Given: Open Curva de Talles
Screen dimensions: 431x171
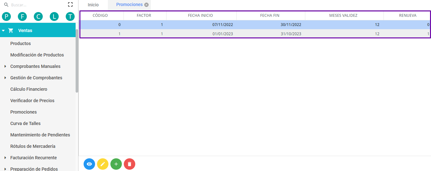Looking at the screenshot, I should point(26,123).
